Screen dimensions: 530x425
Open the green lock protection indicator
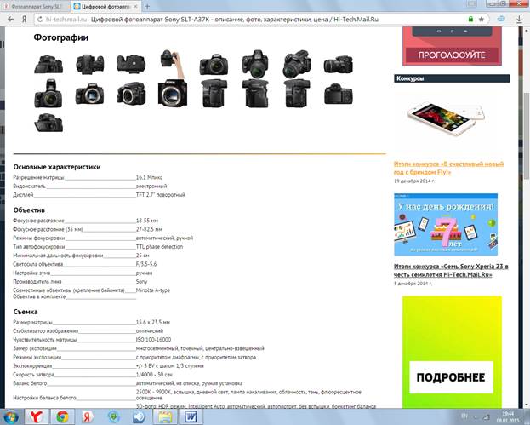point(470,20)
